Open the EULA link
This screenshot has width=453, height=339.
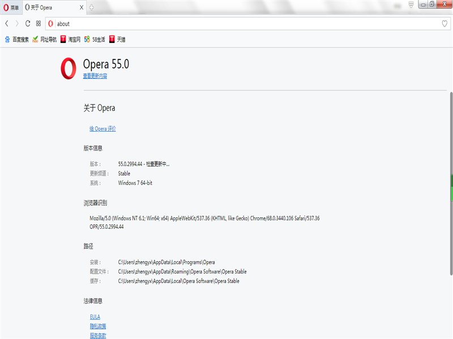tap(95, 317)
